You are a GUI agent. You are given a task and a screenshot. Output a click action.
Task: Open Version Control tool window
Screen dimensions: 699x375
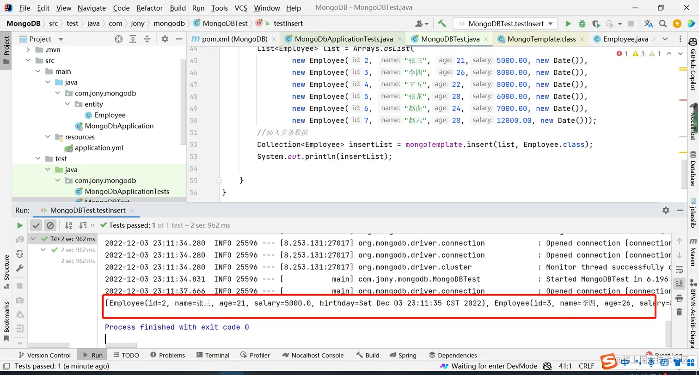(44, 355)
